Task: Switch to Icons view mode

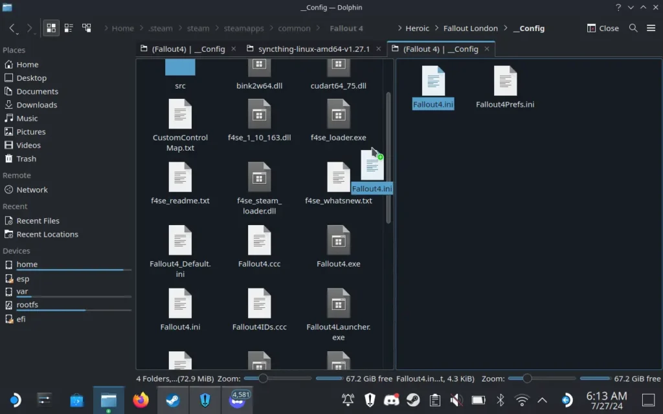Action: [x=51, y=28]
